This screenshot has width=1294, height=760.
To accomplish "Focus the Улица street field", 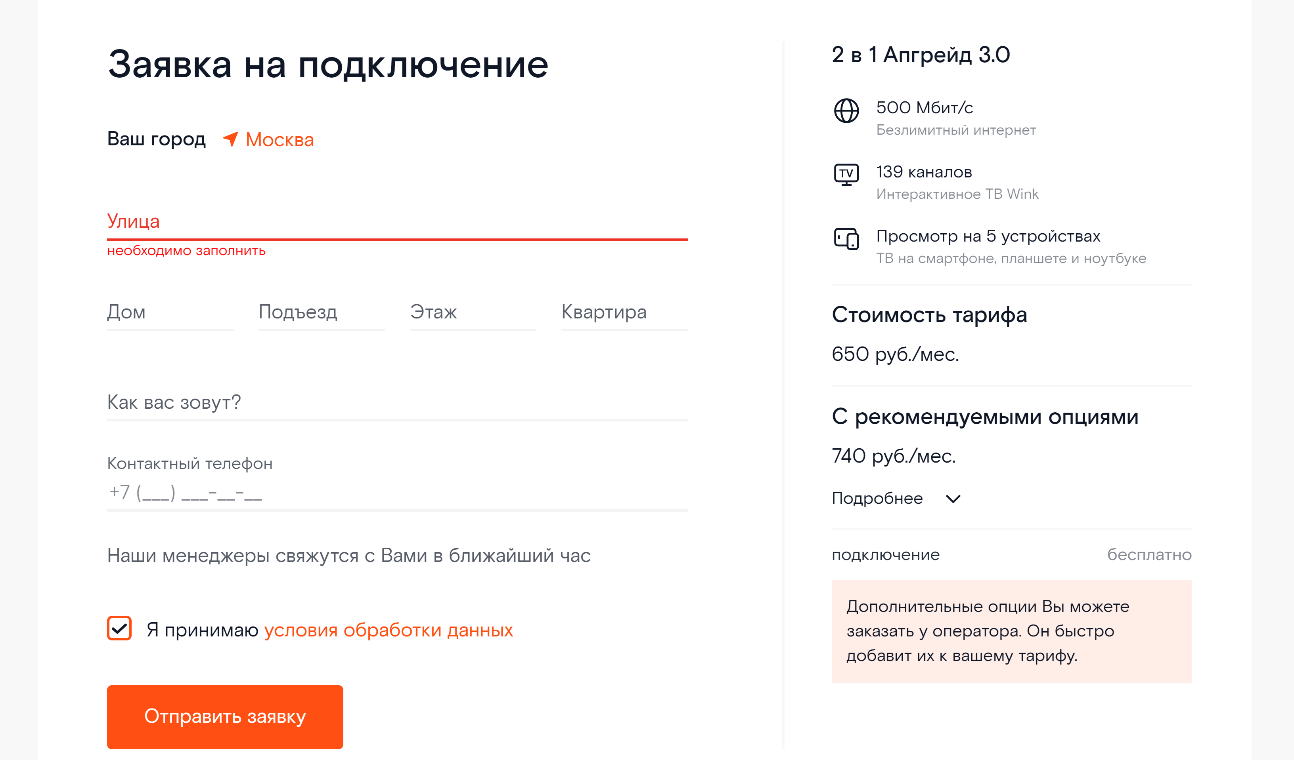I will tap(397, 221).
